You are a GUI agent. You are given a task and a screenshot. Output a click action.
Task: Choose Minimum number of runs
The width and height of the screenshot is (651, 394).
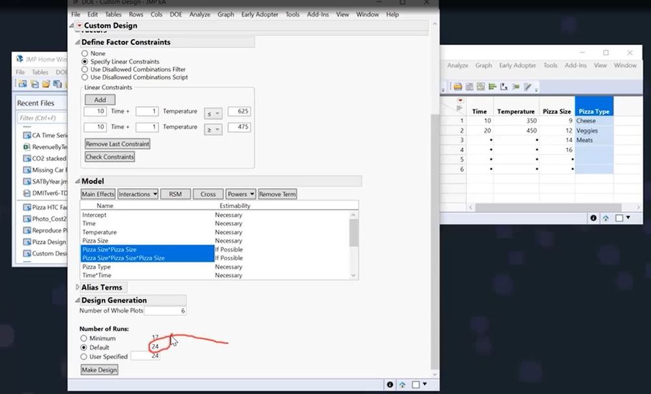tap(84, 338)
